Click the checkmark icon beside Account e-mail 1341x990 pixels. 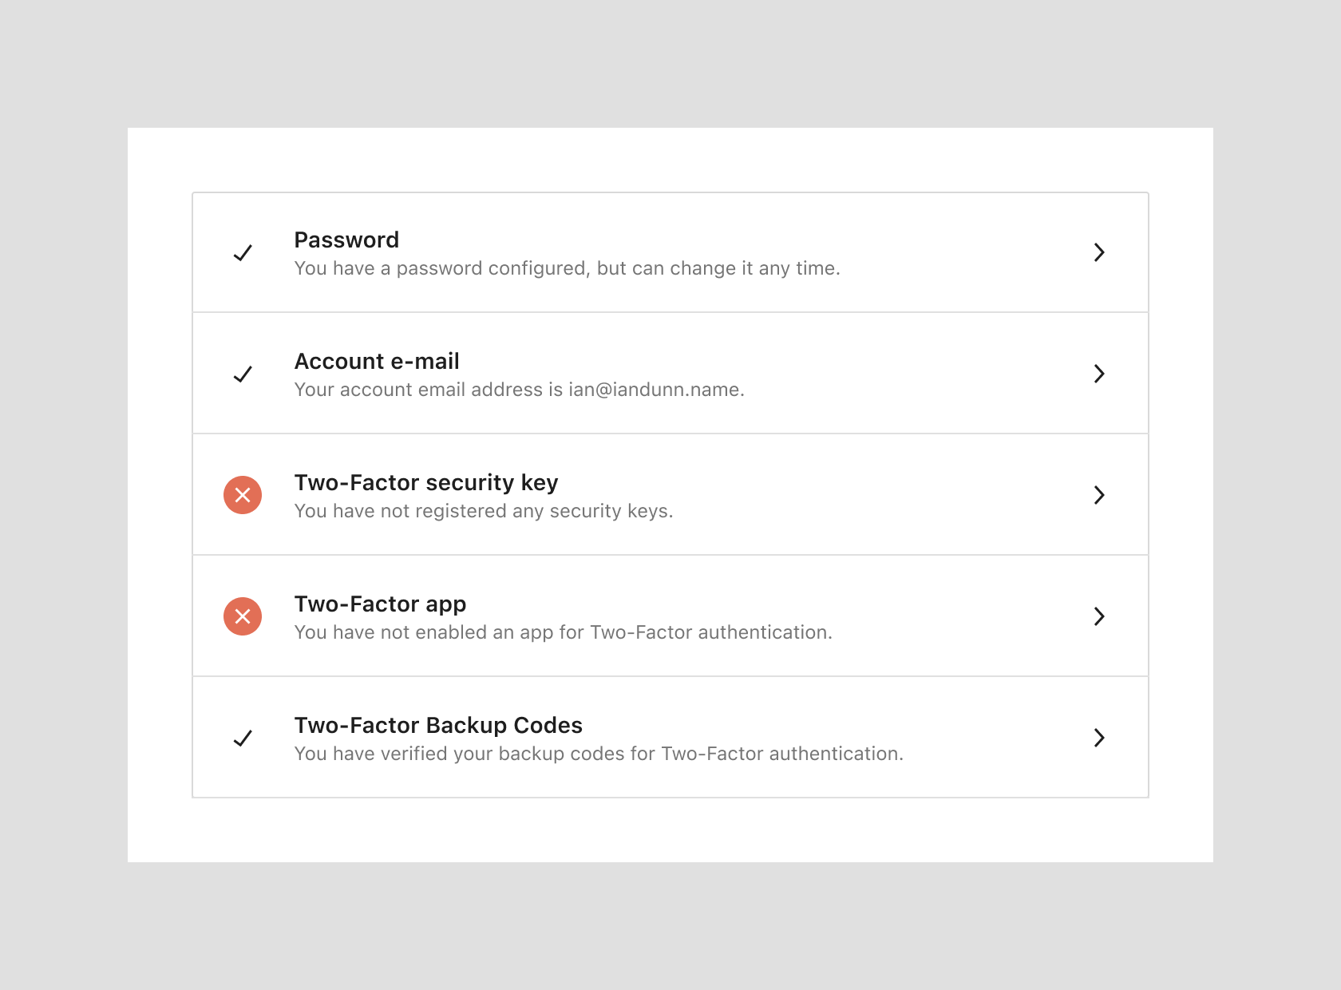243,374
